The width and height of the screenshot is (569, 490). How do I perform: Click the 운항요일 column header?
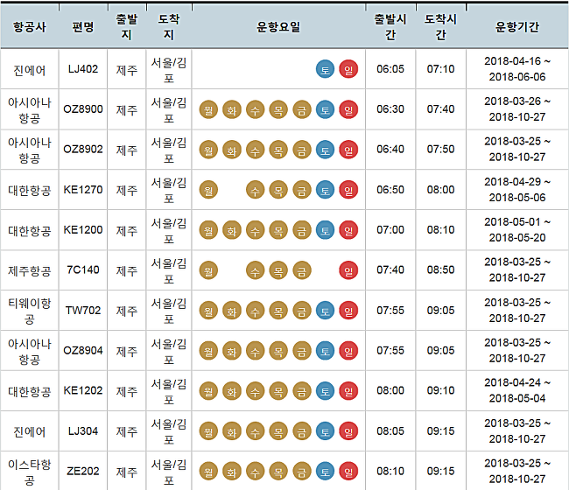click(278, 27)
